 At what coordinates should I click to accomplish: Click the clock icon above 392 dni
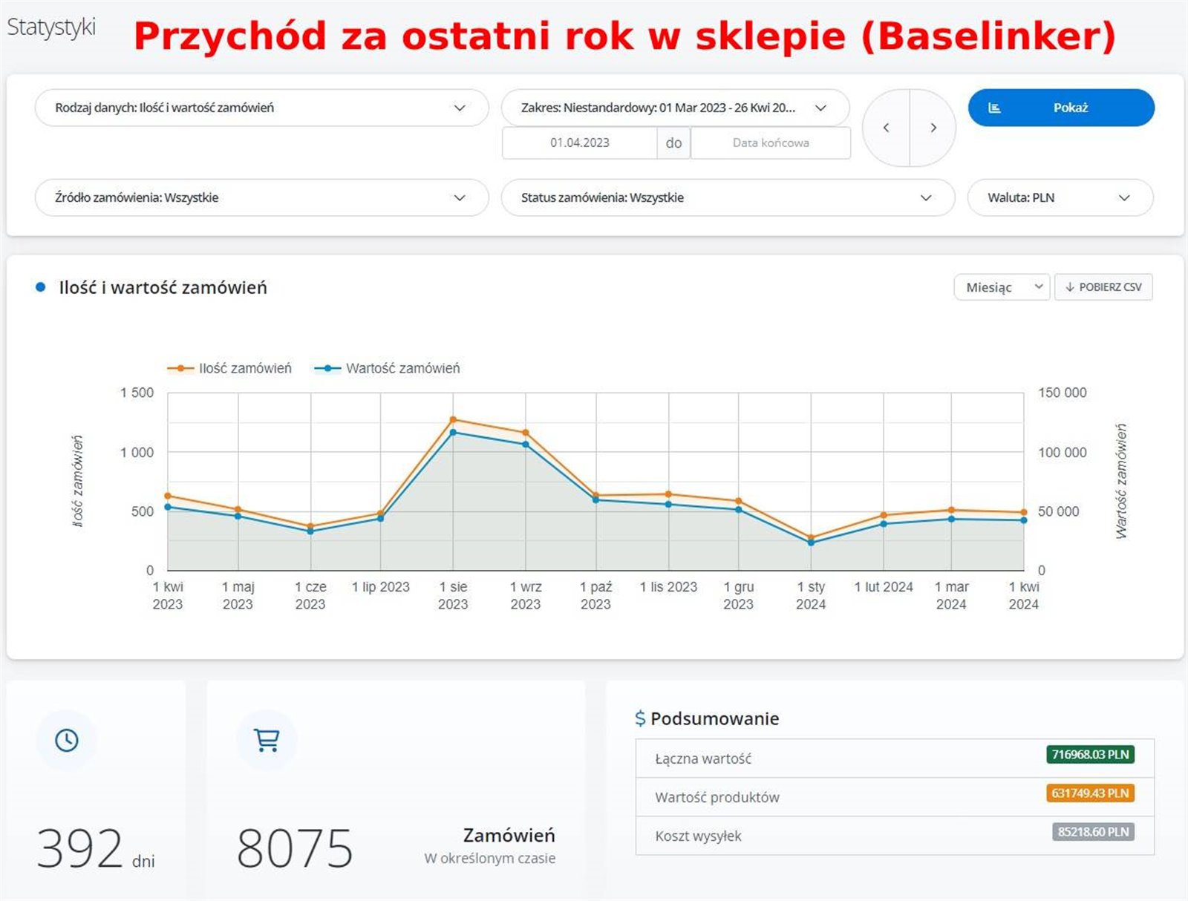pyautogui.click(x=67, y=740)
